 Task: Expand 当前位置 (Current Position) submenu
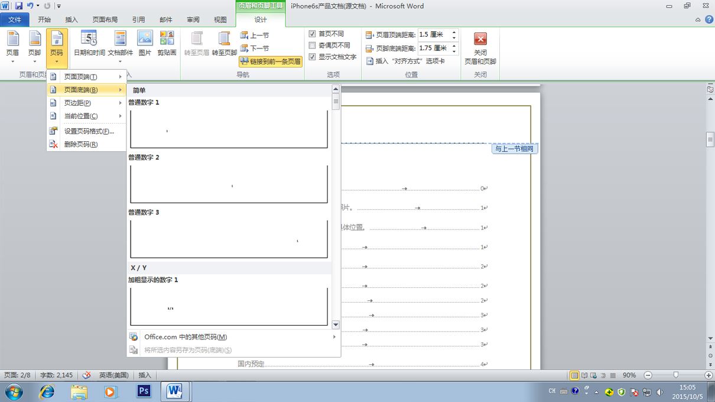click(x=87, y=116)
